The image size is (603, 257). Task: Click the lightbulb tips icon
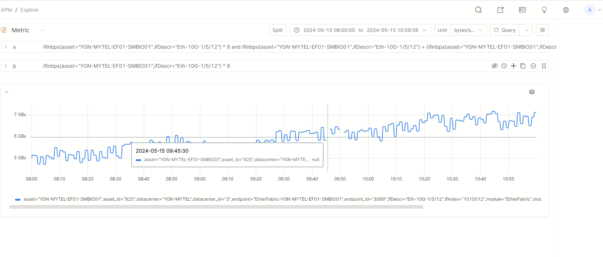click(x=544, y=10)
